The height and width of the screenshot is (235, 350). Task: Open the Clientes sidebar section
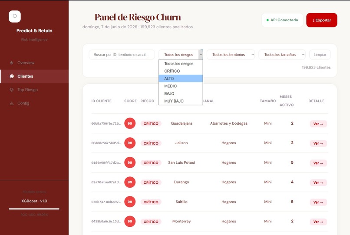click(34, 76)
